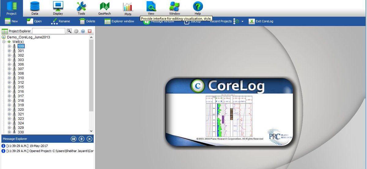Viewport: 367px width, 169px height.
Task: Expand well 310 node
Action: click(x=9, y=78)
